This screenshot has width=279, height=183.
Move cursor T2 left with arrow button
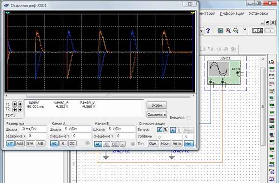tap(14, 110)
